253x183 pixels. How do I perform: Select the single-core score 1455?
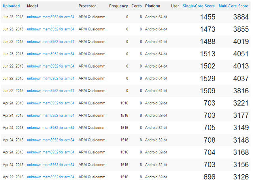pos(208,17)
